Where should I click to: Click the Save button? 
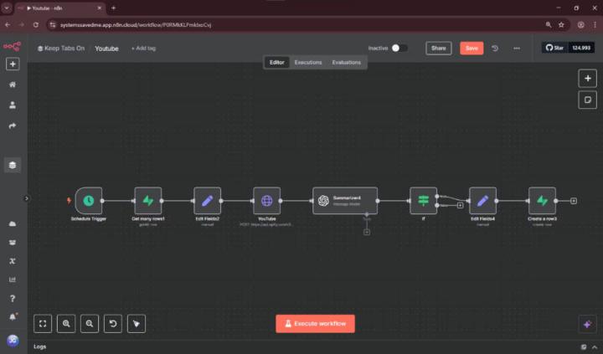(x=472, y=48)
